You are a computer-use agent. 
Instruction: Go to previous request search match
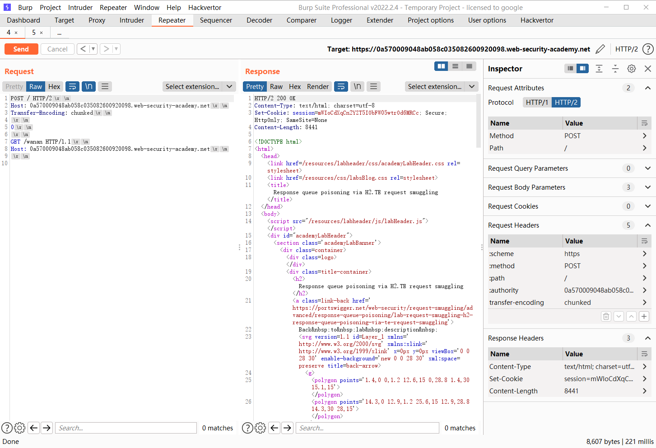click(x=33, y=428)
